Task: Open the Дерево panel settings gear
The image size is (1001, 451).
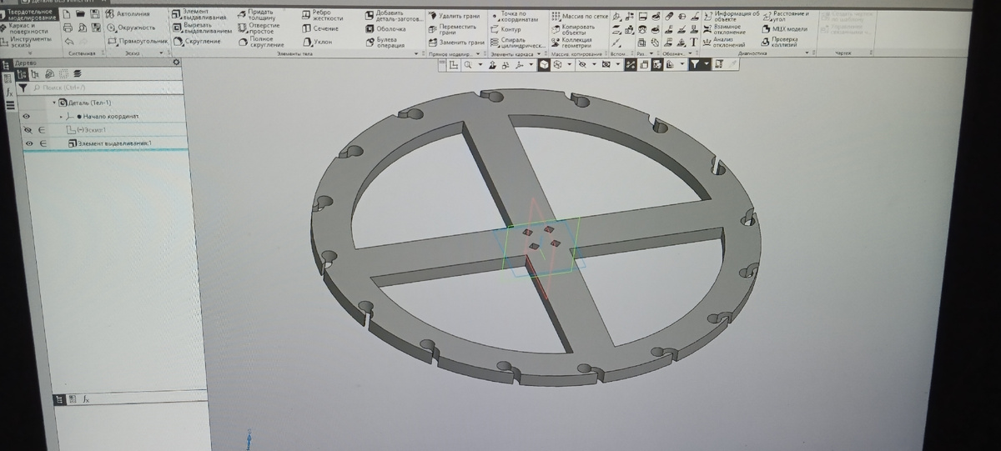Action: tap(175, 63)
